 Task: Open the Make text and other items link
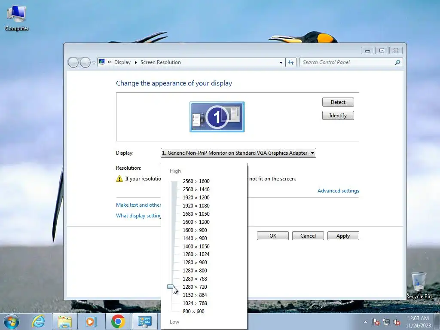pos(138,205)
